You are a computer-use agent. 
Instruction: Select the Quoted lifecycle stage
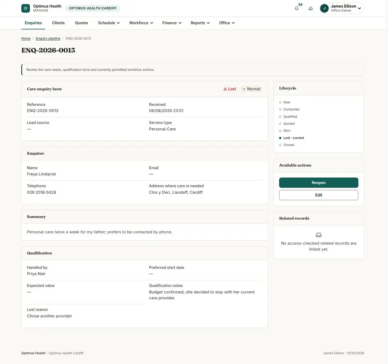(287, 123)
